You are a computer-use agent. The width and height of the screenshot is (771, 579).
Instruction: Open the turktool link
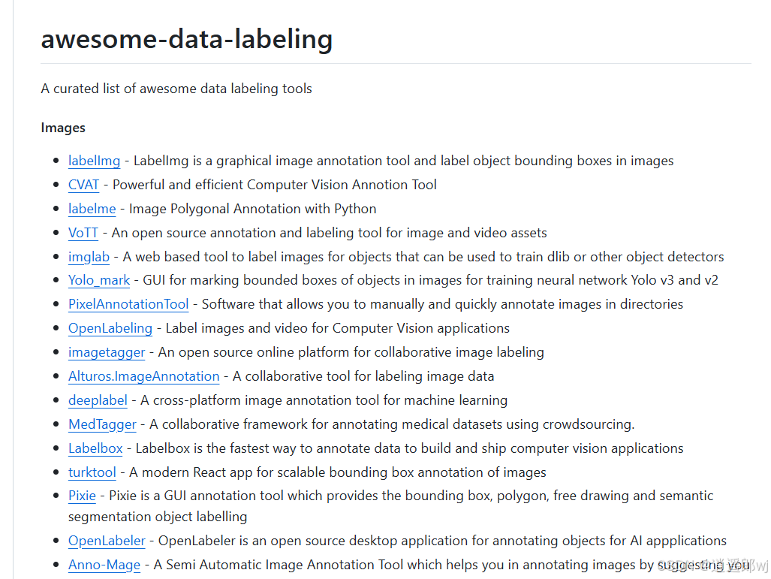[x=92, y=472]
